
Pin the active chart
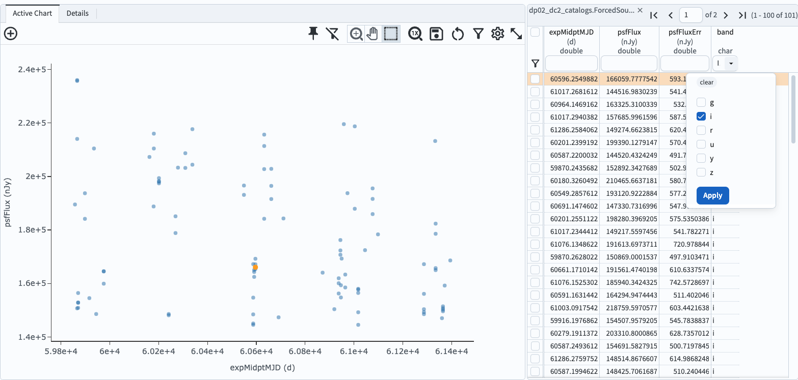click(x=313, y=34)
